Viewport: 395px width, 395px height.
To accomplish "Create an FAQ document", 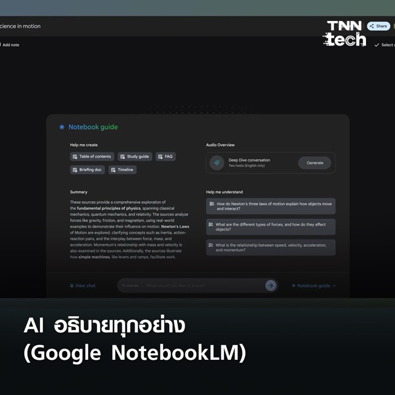I will point(165,156).
